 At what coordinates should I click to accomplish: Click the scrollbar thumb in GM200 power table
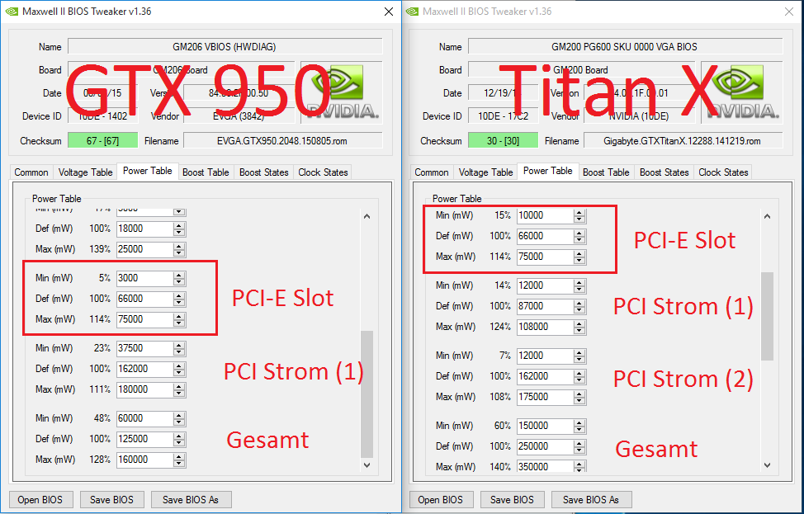[767, 316]
